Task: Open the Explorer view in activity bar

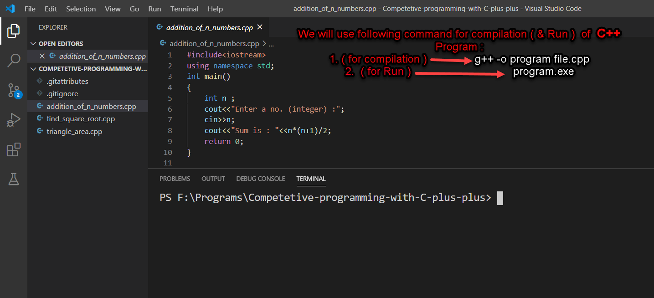Action: [x=14, y=31]
